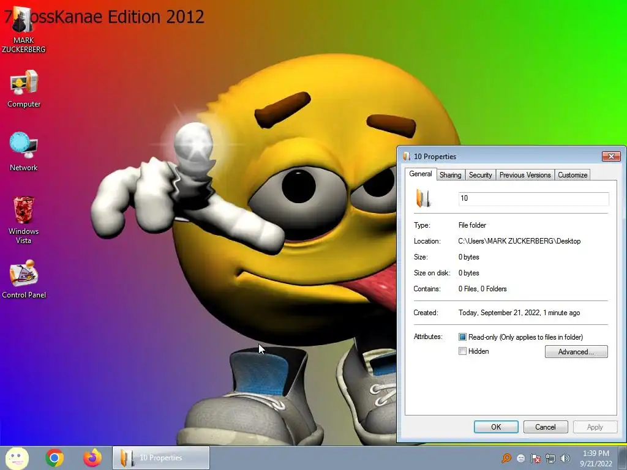Image resolution: width=627 pixels, height=470 pixels.
Task: Close the 10 Properties dialog
Action: point(611,156)
